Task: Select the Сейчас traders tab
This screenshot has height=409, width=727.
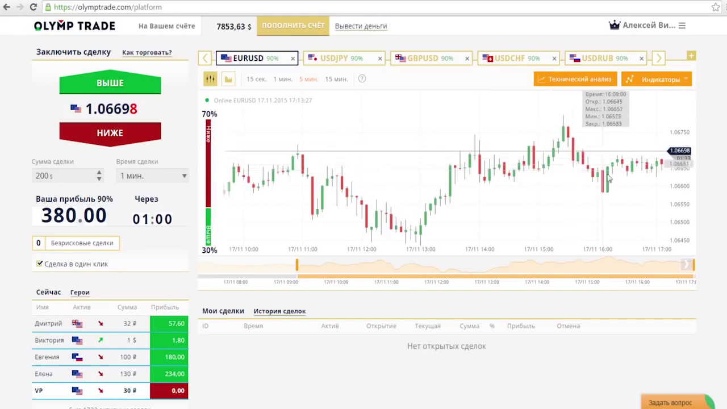Action: 48,292
